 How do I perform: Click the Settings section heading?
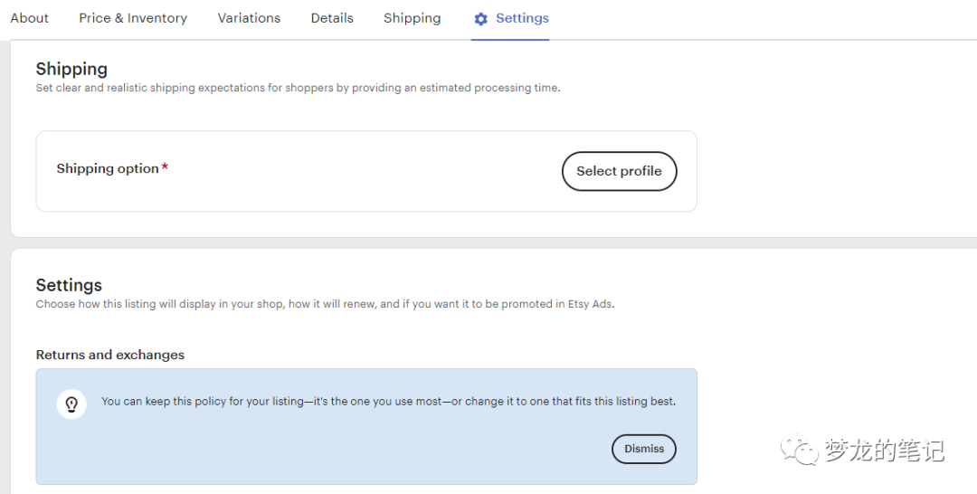click(x=69, y=285)
